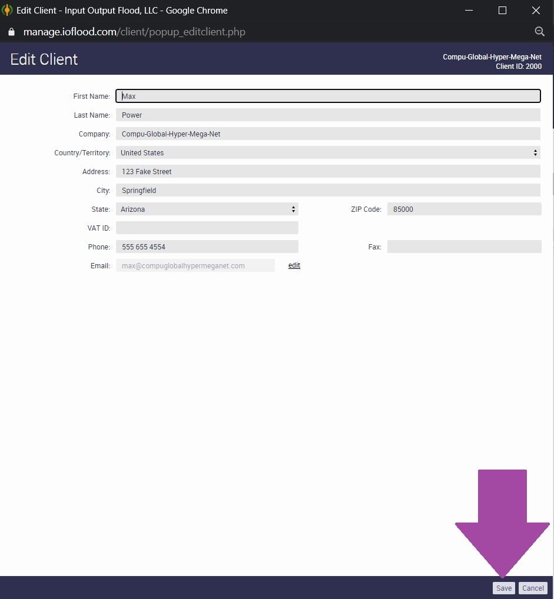Image resolution: width=554 pixels, height=599 pixels.
Task: Click the zoom magnifier icon in address bar
Action: (539, 32)
